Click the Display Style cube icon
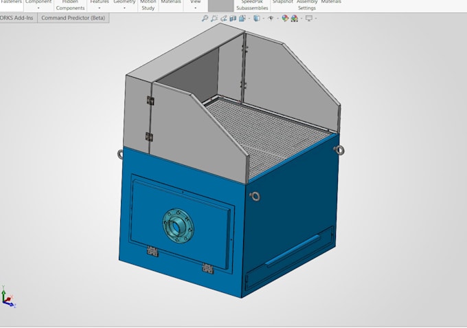This screenshot has height=328, width=467. point(256,19)
